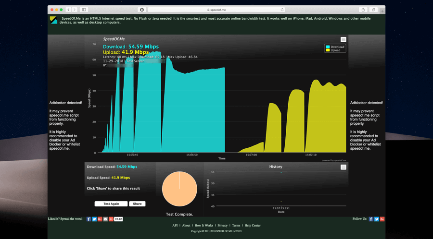Viewport: 433px width, 239px height.
Task: Click the History chart title
Action: pos(276,167)
